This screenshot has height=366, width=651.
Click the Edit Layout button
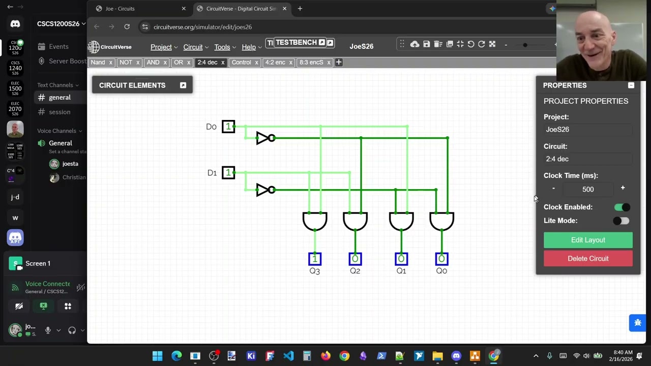(588, 240)
